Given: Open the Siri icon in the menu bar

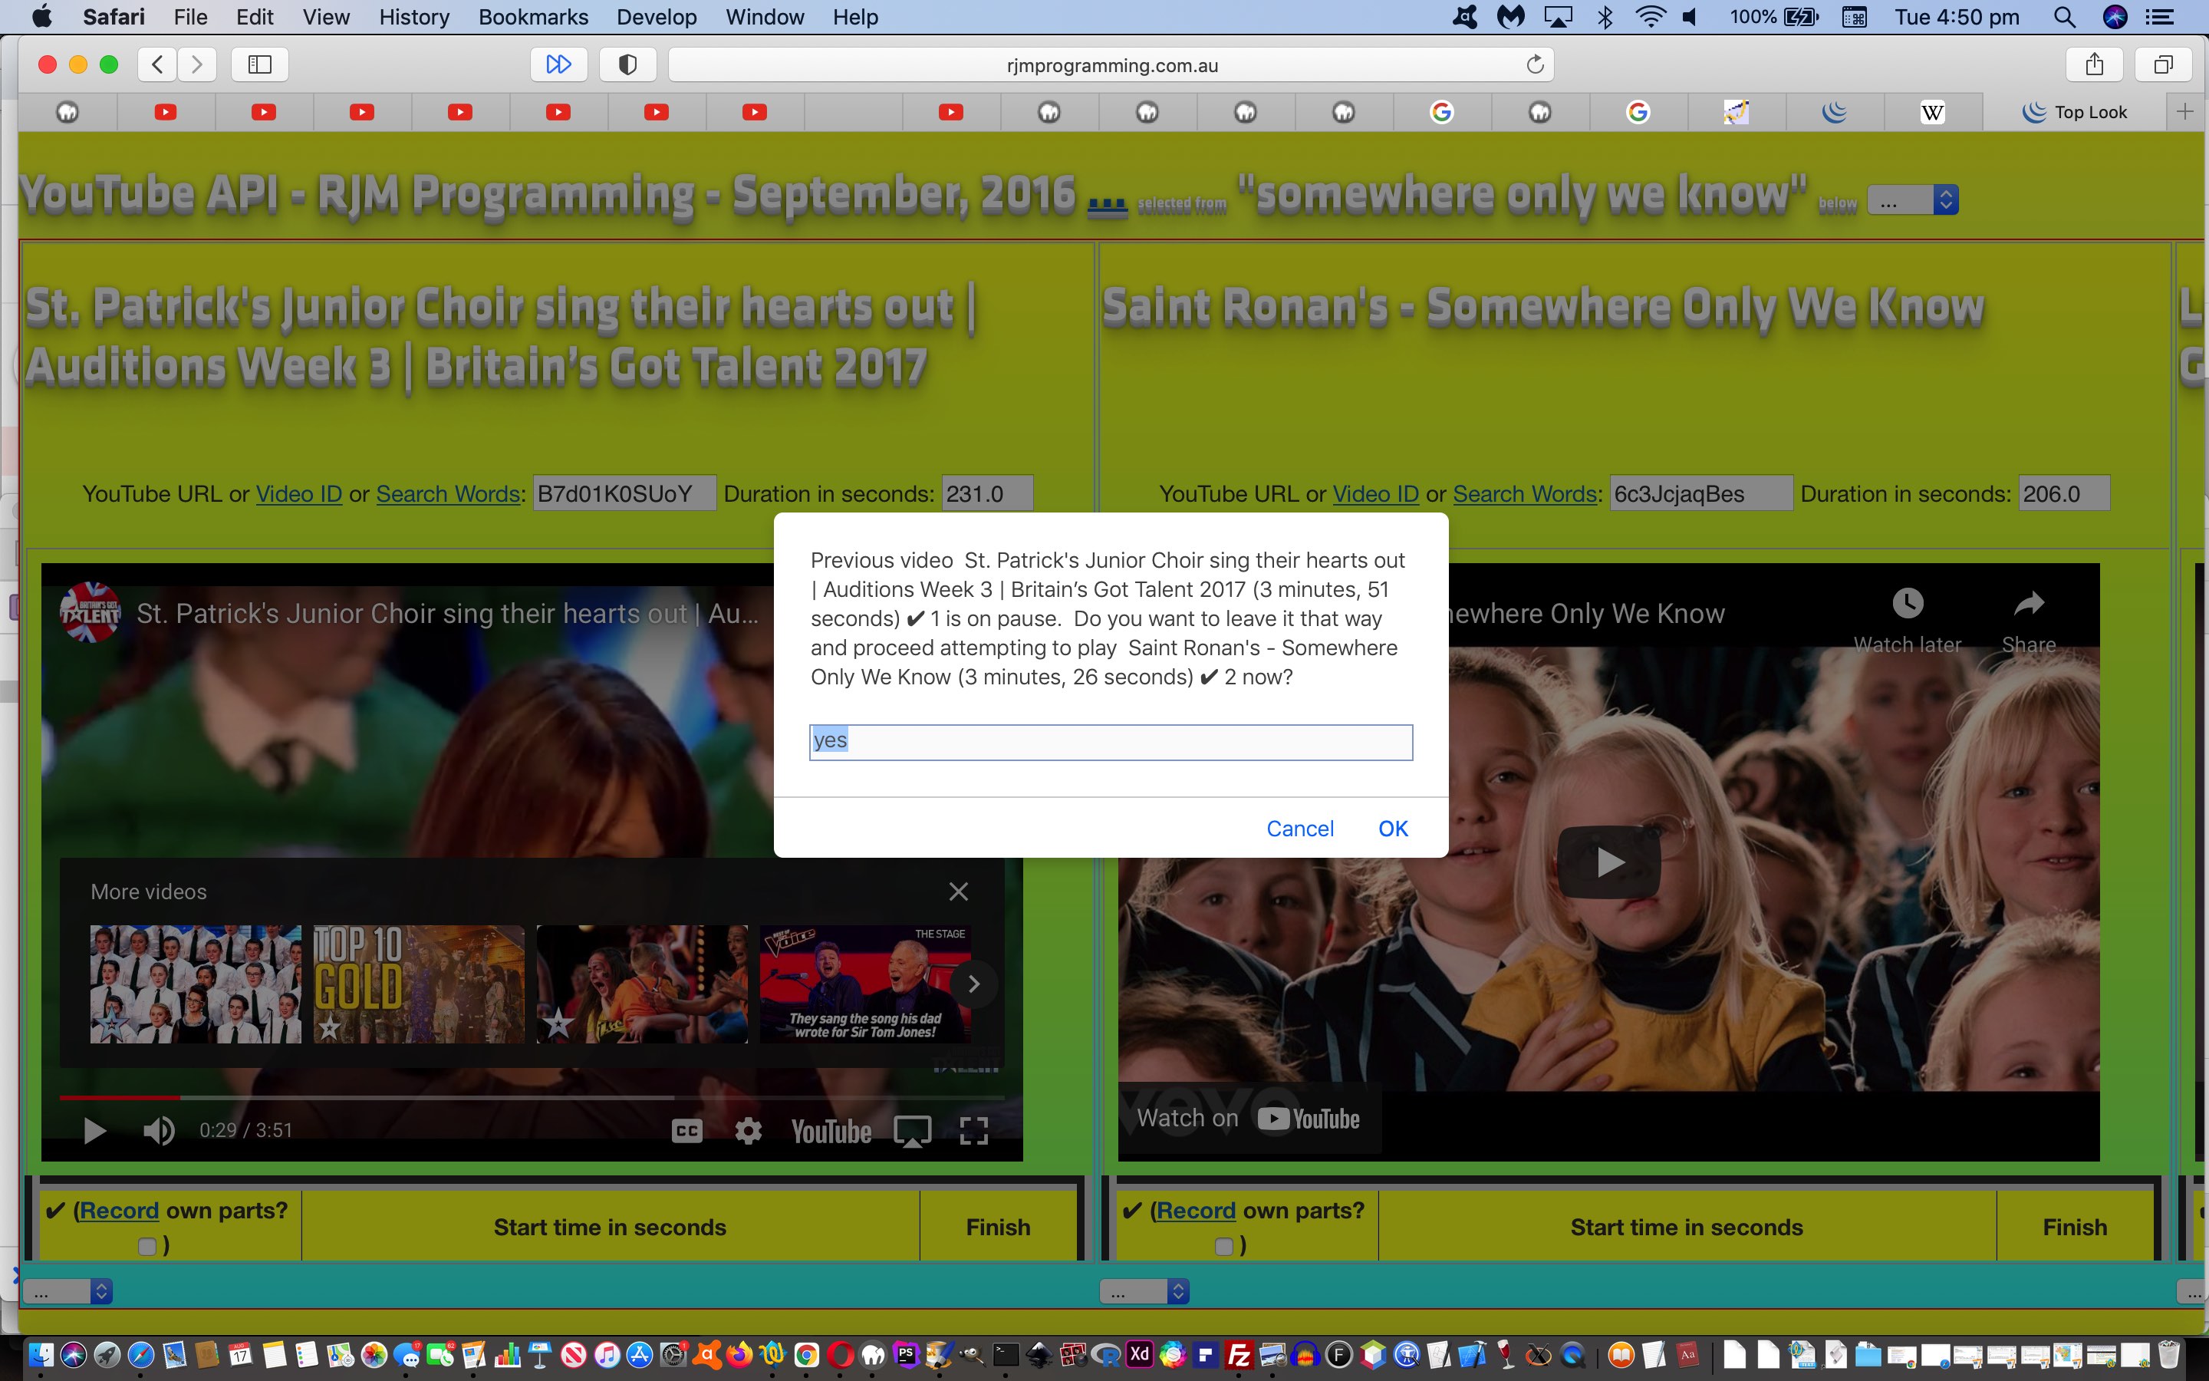Looking at the screenshot, I should pos(2115,16).
